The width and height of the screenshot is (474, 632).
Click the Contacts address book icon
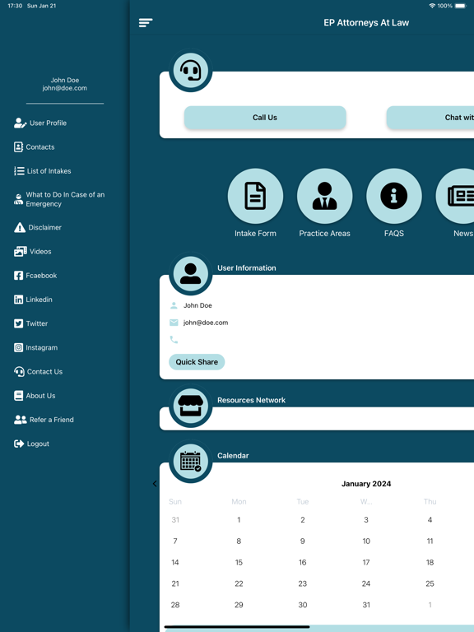coord(18,146)
